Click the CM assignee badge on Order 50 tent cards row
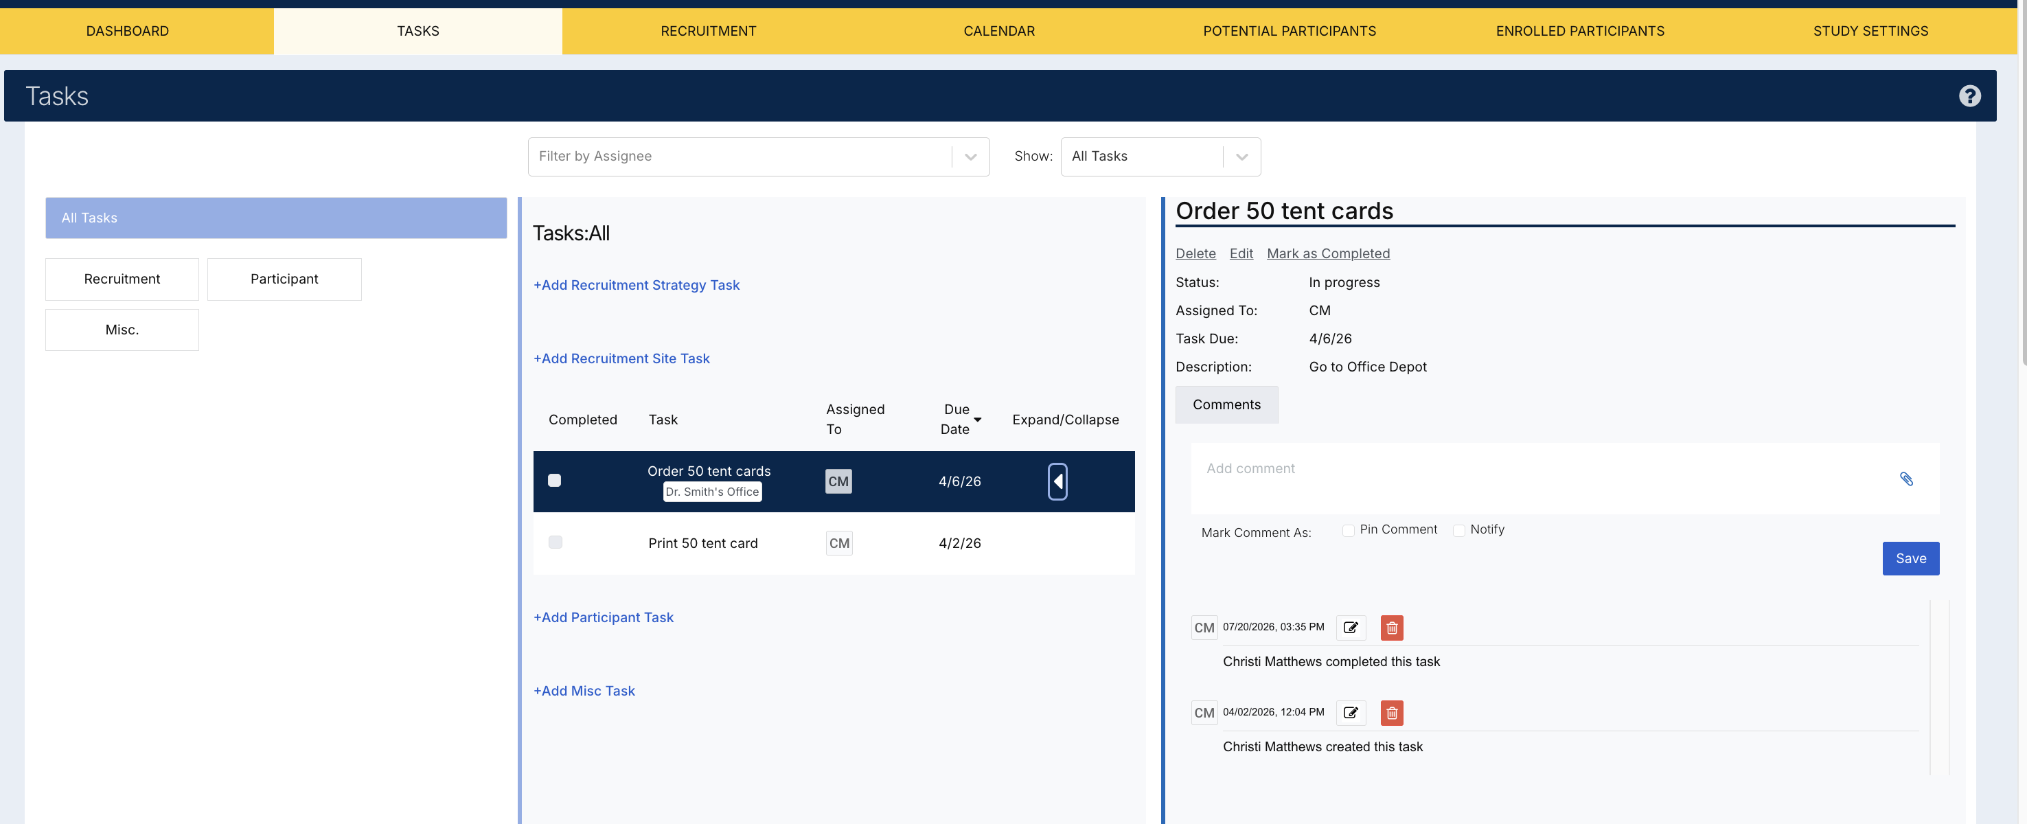 838,481
